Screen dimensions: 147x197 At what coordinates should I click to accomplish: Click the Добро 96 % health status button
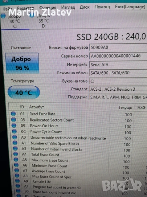[22, 63]
